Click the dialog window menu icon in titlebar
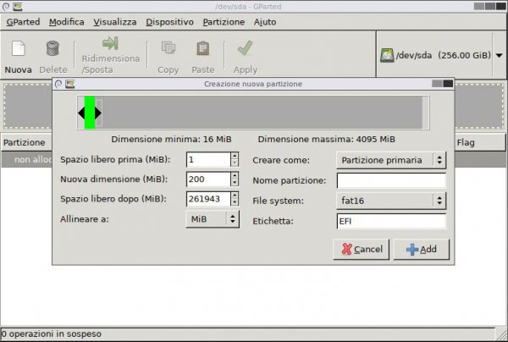Viewport: 508px width, 342px height. coord(58,84)
